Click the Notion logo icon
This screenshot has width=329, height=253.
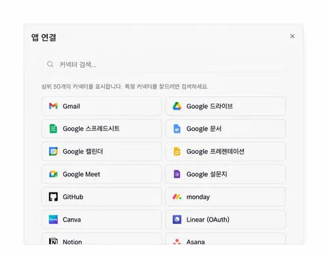click(53, 241)
